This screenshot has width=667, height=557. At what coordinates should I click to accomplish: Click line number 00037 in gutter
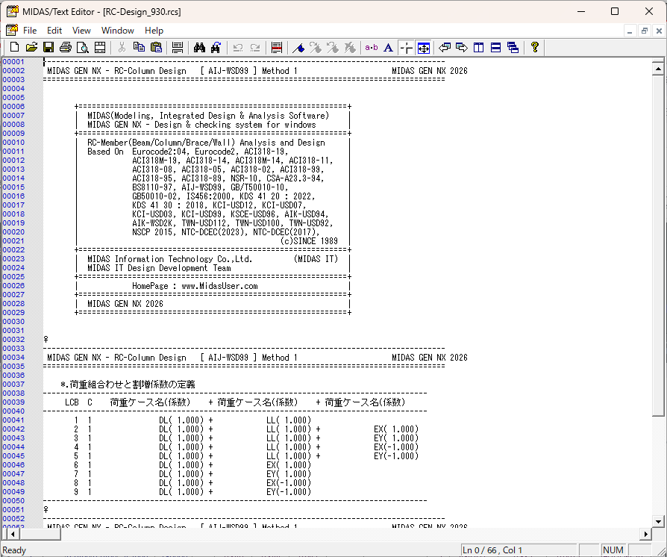tap(13, 384)
